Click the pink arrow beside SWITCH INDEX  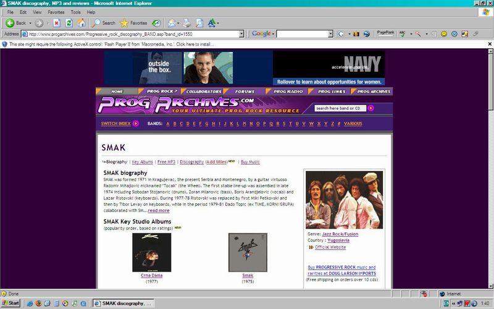[136, 124]
